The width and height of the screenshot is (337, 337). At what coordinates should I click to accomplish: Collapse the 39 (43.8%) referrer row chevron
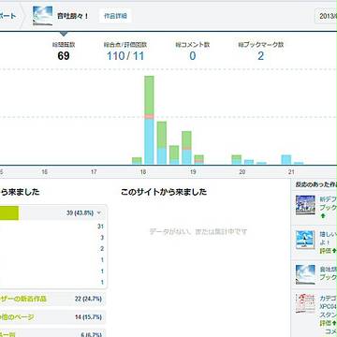click(x=99, y=212)
